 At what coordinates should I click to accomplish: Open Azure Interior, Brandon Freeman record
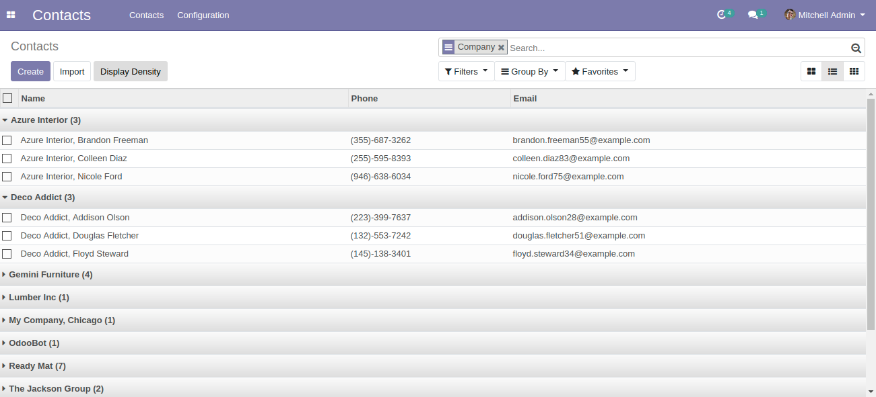84,140
